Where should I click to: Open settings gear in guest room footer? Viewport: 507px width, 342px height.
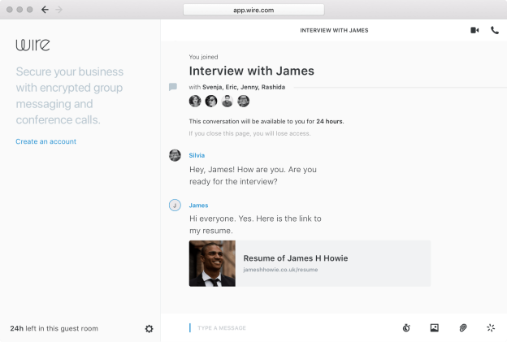tap(149, 328)
